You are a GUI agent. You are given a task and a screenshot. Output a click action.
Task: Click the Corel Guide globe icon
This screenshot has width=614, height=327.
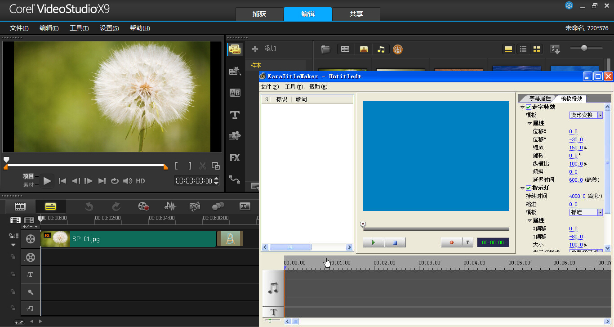coord(569,5)
